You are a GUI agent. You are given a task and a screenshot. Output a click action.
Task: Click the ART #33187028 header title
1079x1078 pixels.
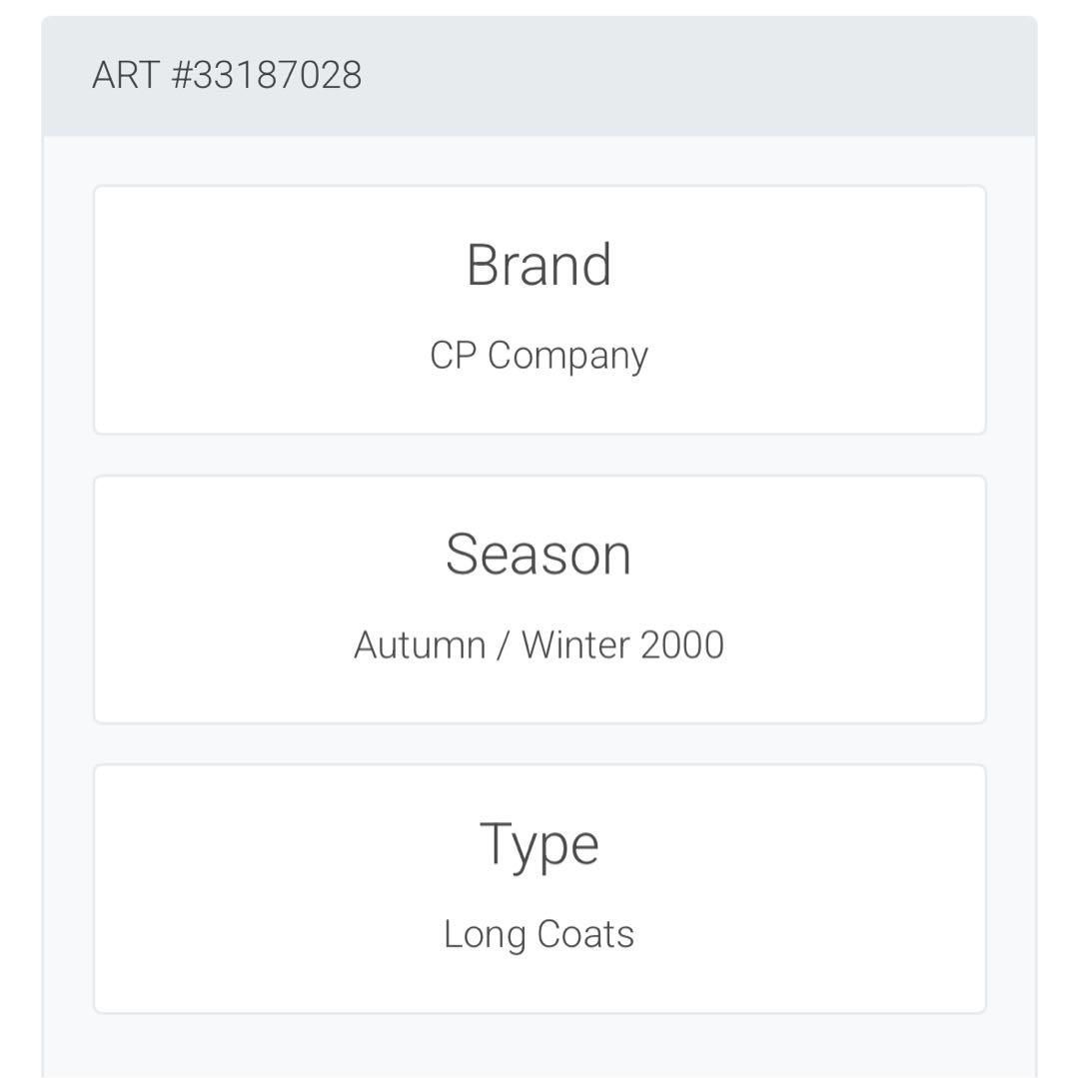tap(227, 76)
